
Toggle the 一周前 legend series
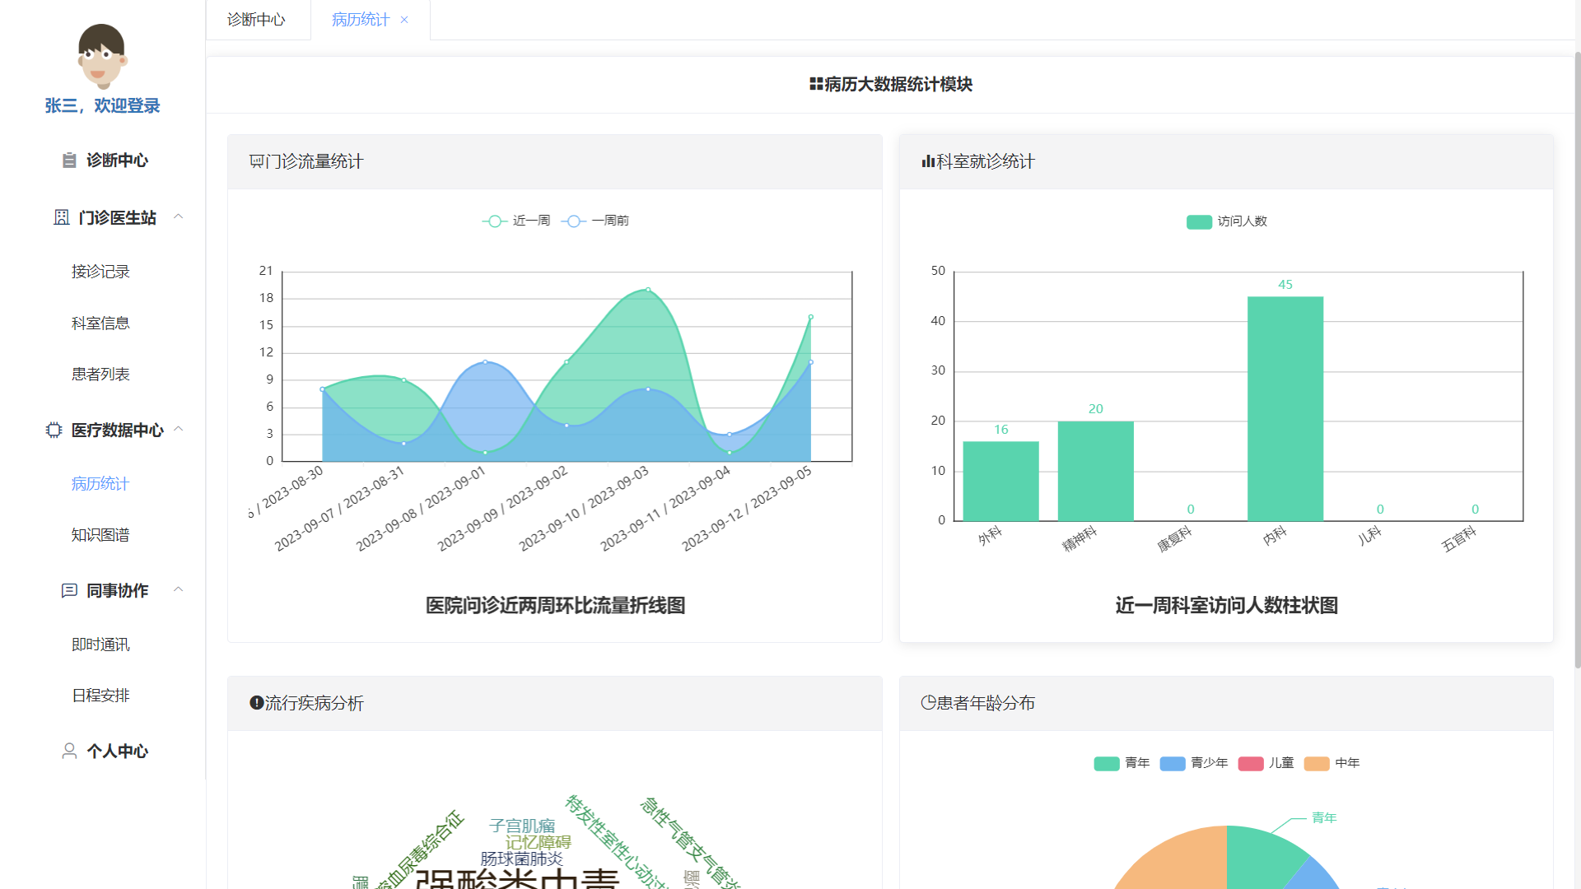coord(595,221)
